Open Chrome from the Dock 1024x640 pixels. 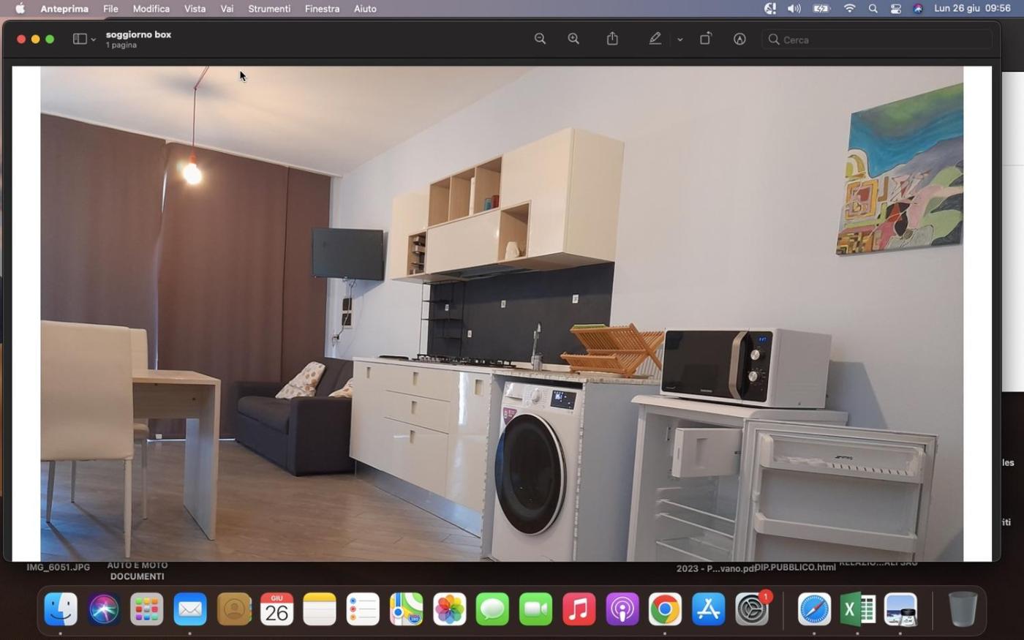point(665,609)
